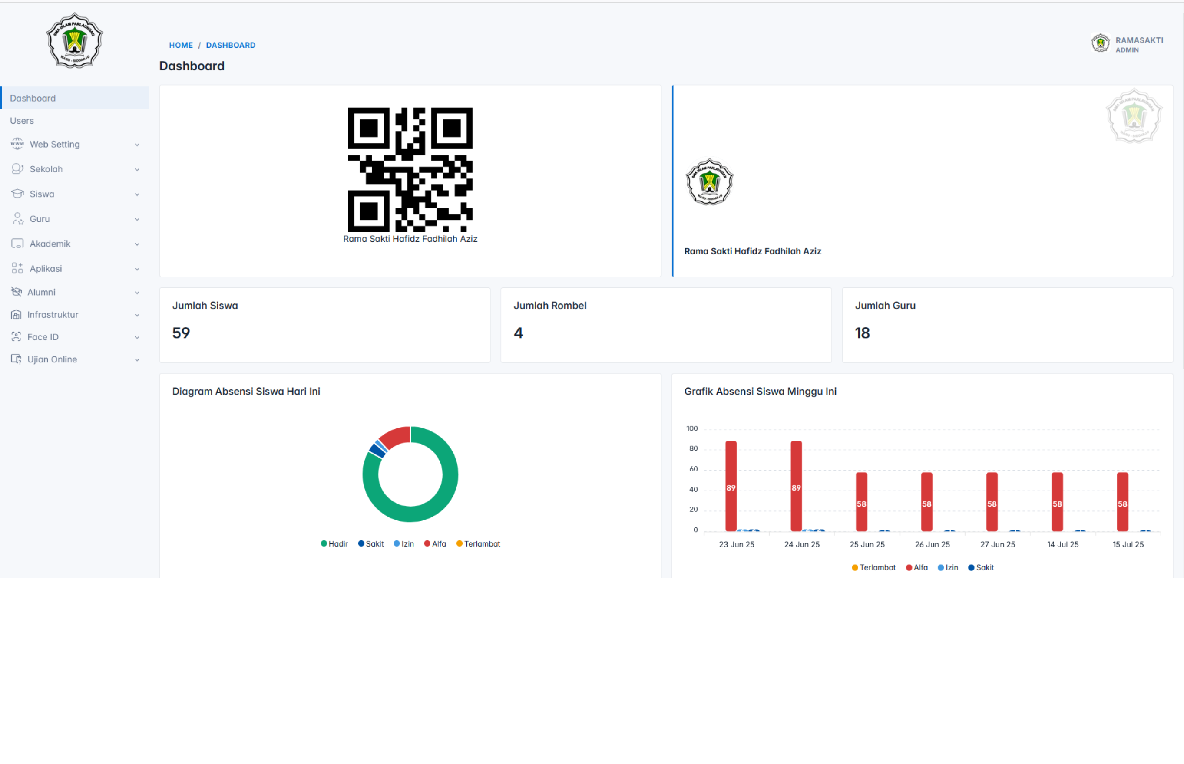
Task: Click the Jumlah Guru card
Action: pyautogui.click(x=1007, y=325)
